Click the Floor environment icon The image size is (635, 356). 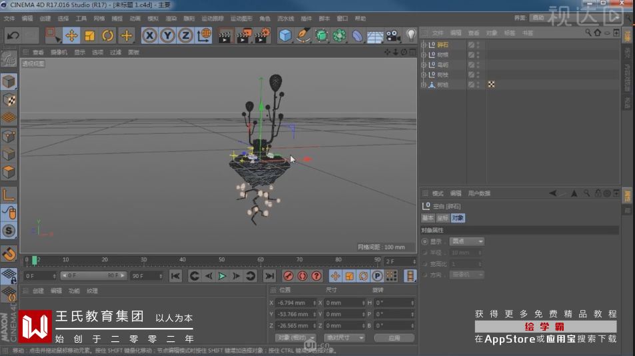pos(375,35)
